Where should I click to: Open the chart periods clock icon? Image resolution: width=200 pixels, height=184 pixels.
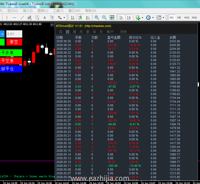(148, 18)
